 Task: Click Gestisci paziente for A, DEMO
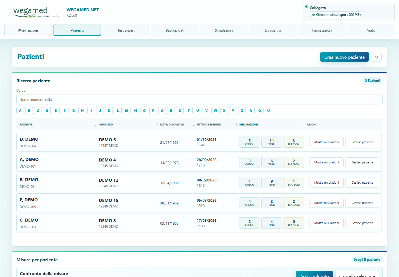(x=362, y=162)
